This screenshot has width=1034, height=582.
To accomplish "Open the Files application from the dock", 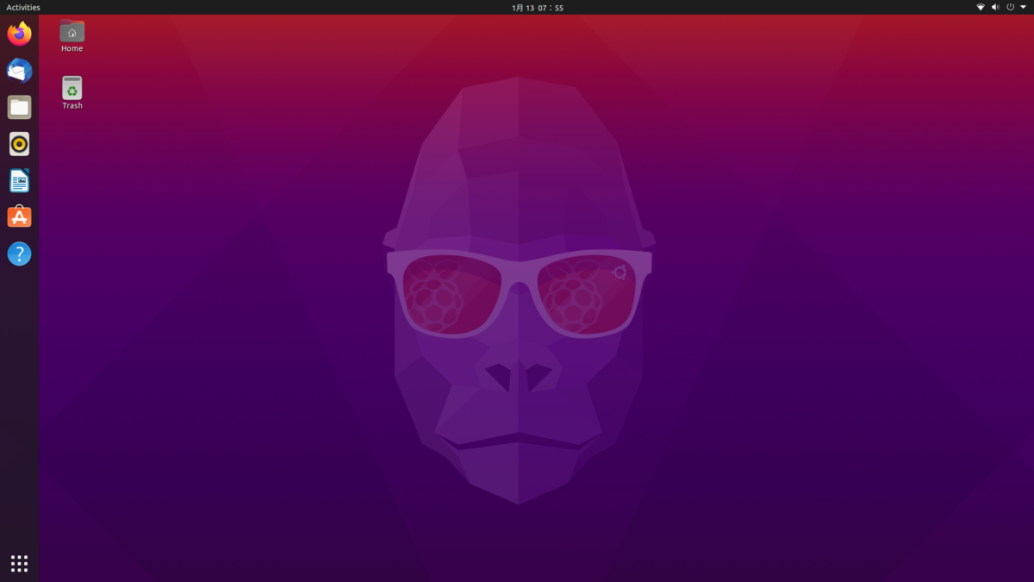I will [19, 107].
